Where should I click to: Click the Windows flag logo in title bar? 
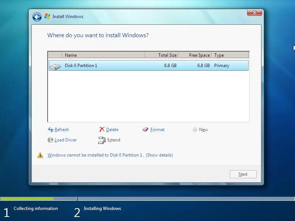pos(47,17)
